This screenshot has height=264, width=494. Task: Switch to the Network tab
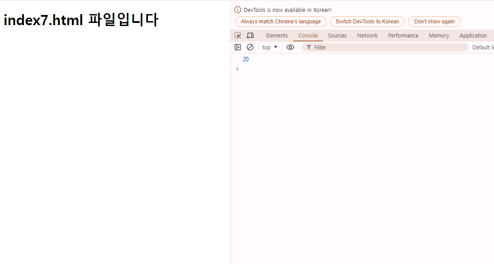click(367, 36)
